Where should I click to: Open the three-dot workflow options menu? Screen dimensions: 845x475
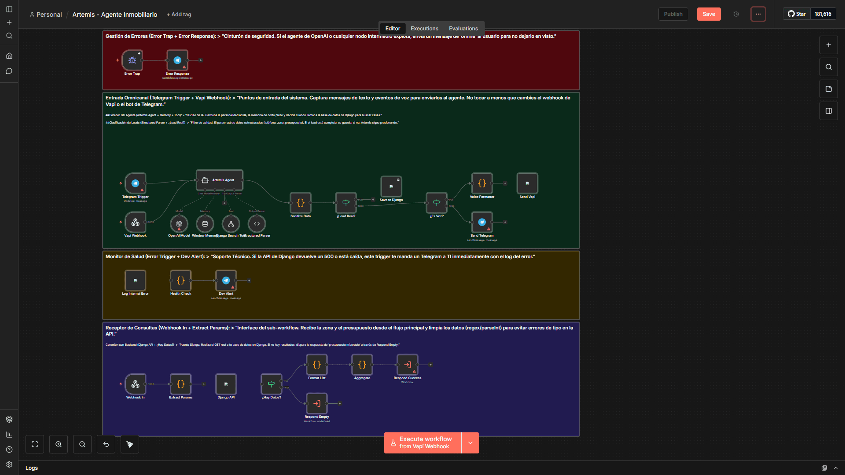[x=758, y=14]
